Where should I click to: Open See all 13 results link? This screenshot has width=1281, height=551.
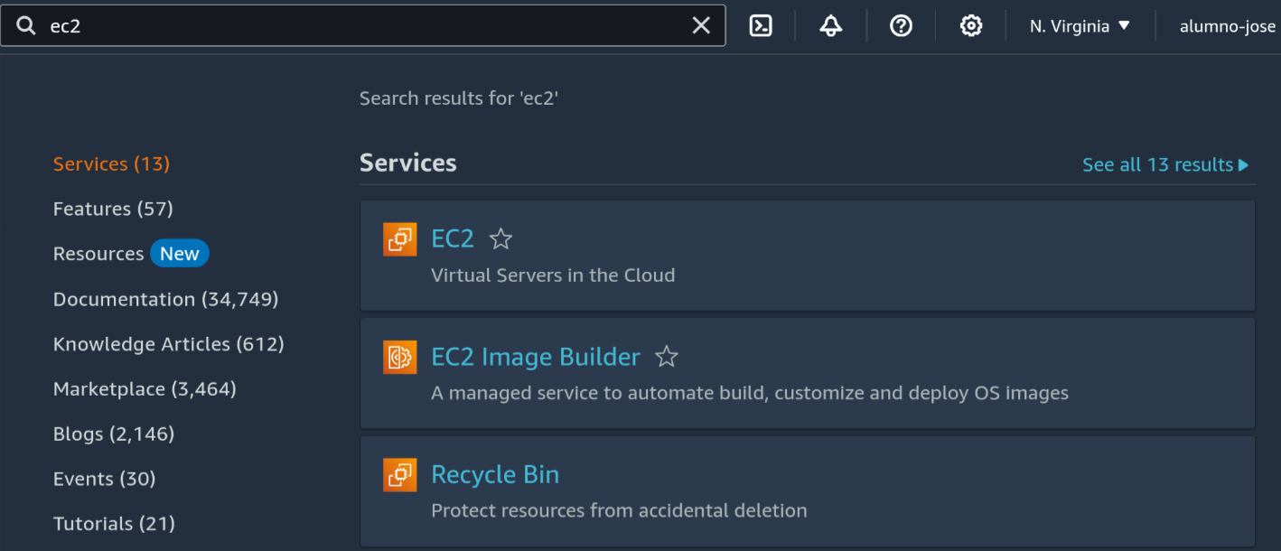1165,164
